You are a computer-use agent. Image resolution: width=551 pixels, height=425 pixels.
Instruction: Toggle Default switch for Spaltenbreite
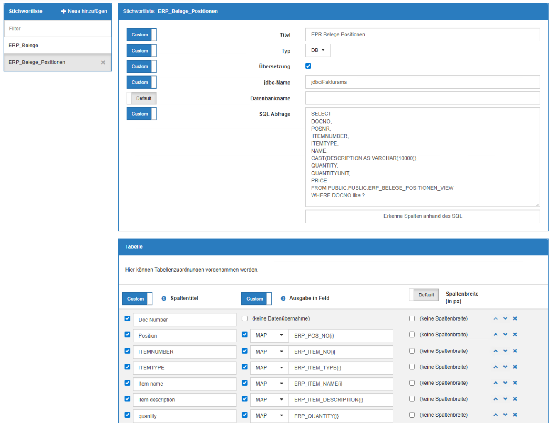pos(424,295)
